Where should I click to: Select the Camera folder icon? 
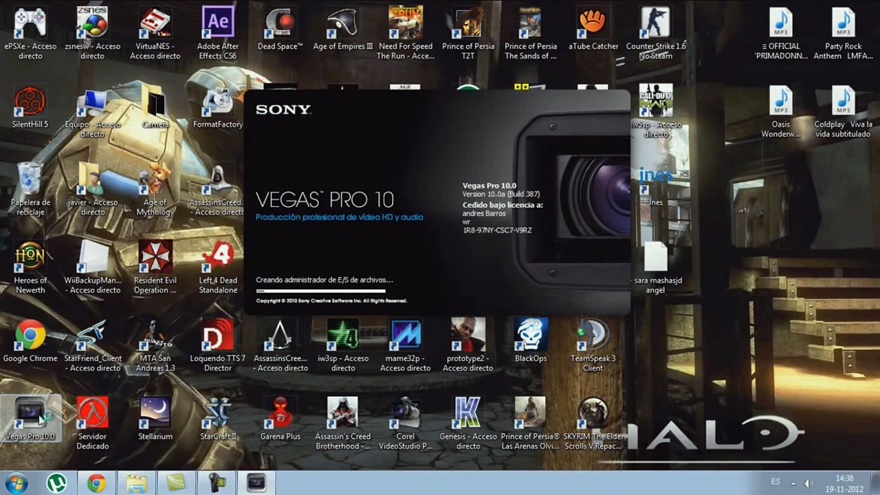(155, 106)
